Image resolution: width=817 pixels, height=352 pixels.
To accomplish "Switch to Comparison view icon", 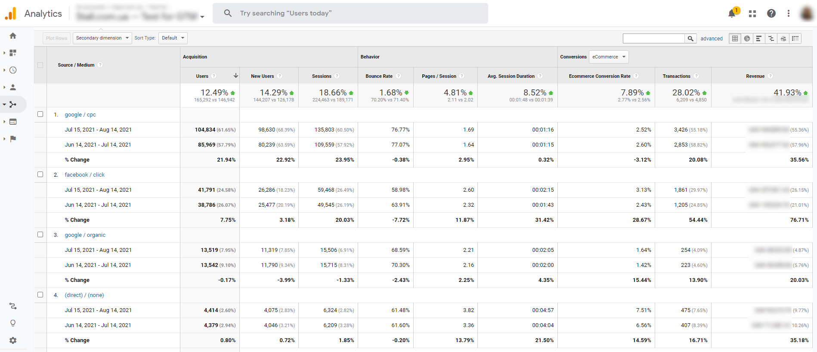I will (x=771, y=38).
